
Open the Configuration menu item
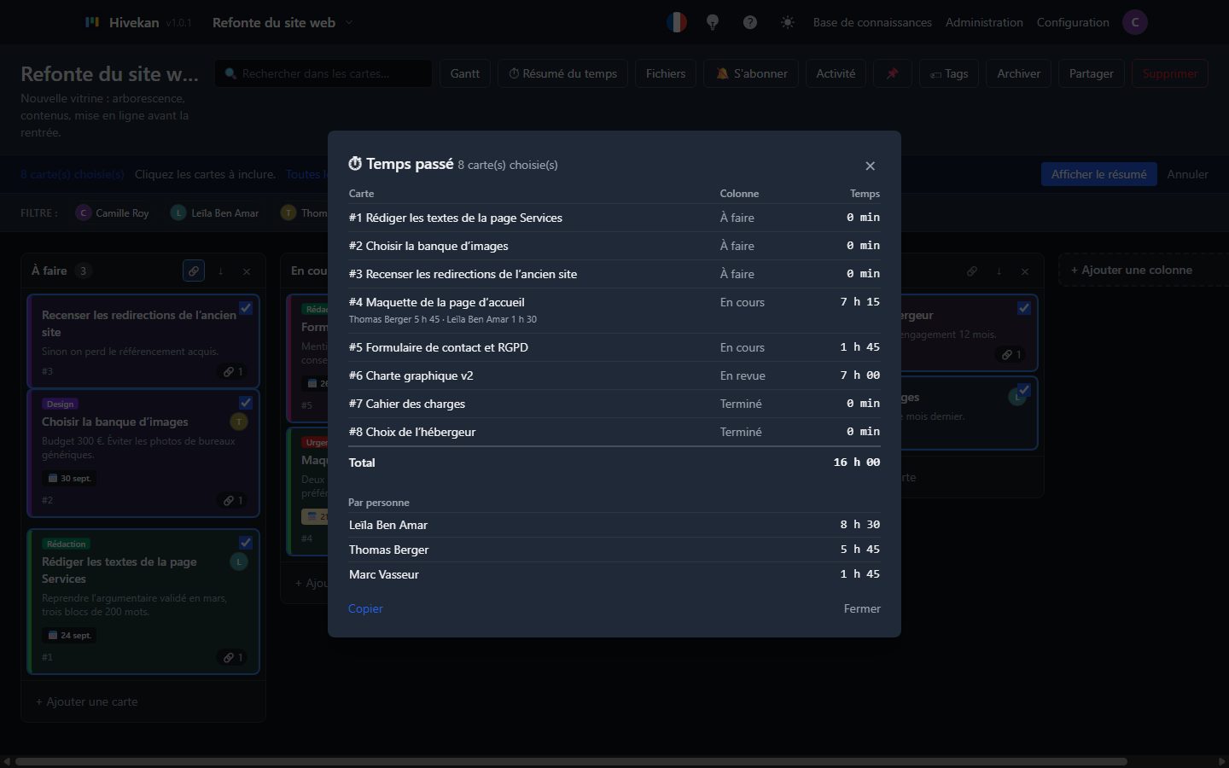coord(1073,22)
